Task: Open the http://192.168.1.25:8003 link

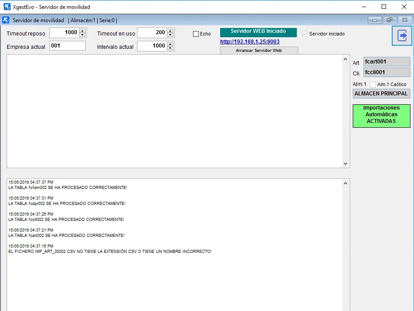Action: pyautogui.click(x=249, y=42)
